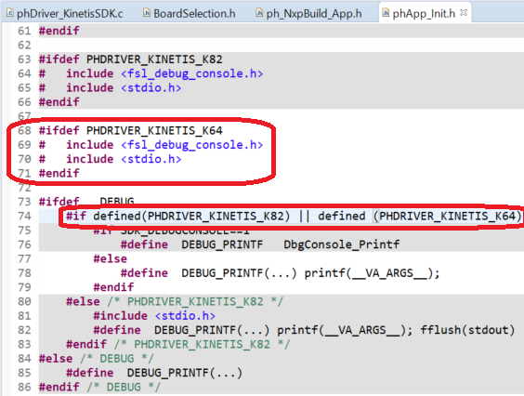Click fflush(stdout) on line 82
524x396 pixels.
click(x=467, y=330)
